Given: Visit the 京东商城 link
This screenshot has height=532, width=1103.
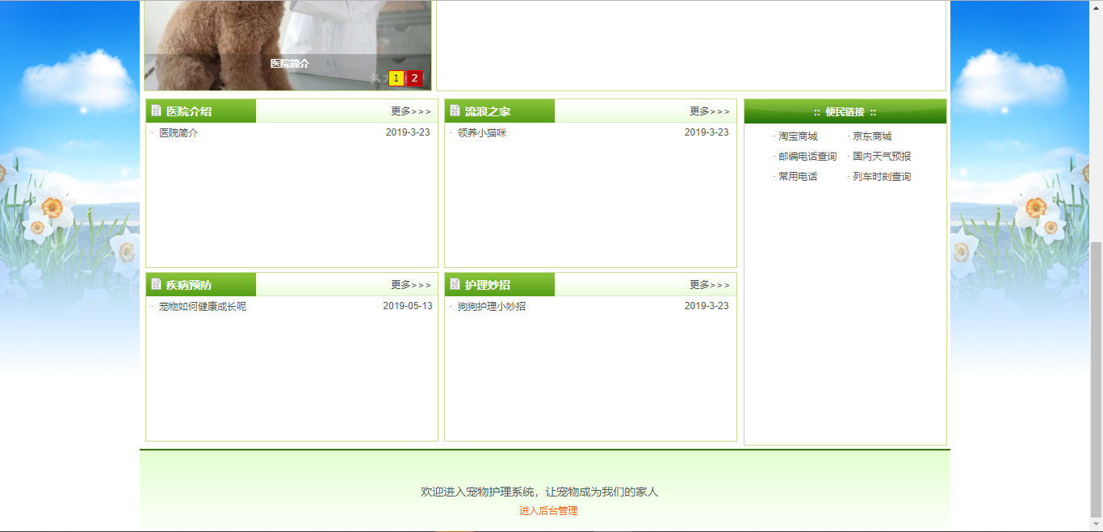Looking at the screenshot, I should click(872, 136).
